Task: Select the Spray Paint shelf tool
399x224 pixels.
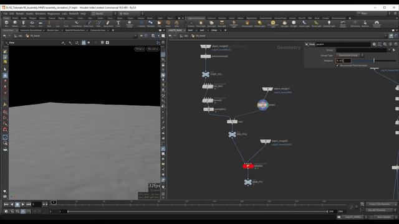Action: 108,24
